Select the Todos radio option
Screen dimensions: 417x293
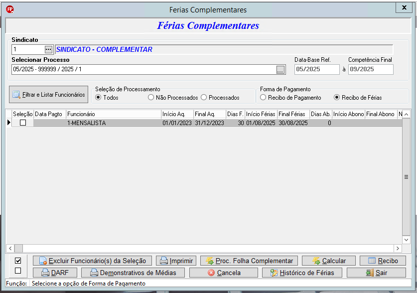point(107,98)
